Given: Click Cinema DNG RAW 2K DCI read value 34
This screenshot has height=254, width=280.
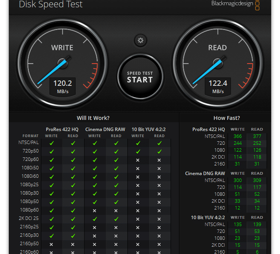Looking at the screenshot, I should pyautogui.click(x=257, y=201).
